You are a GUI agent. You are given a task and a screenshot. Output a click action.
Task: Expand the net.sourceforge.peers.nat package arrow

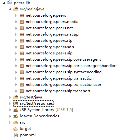[x=16, y=28]
